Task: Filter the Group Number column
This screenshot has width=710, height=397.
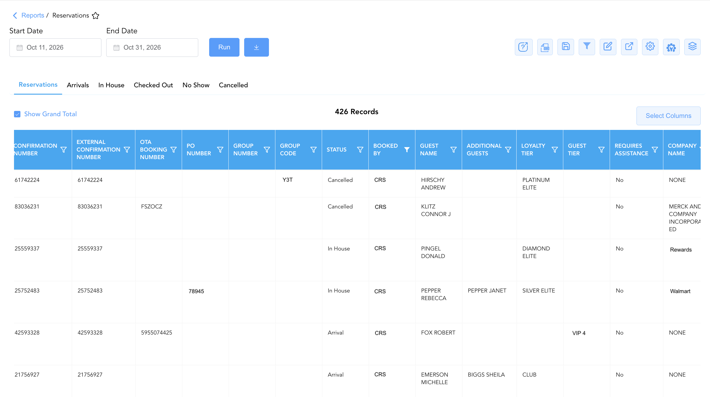Action: (267, 150)
